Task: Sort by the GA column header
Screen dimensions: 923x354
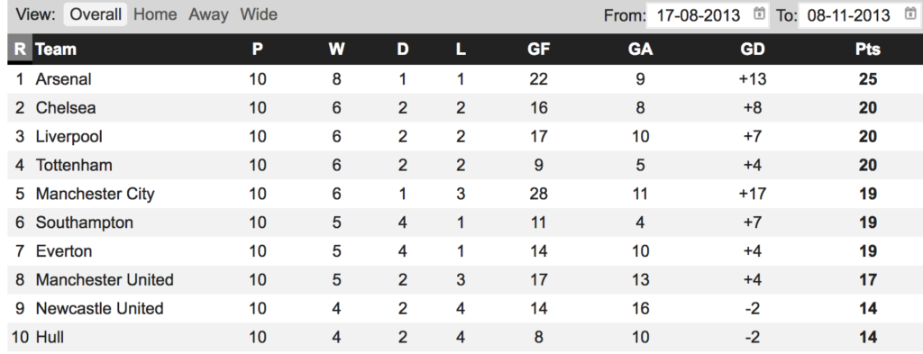Action: [x=640, y=50]
